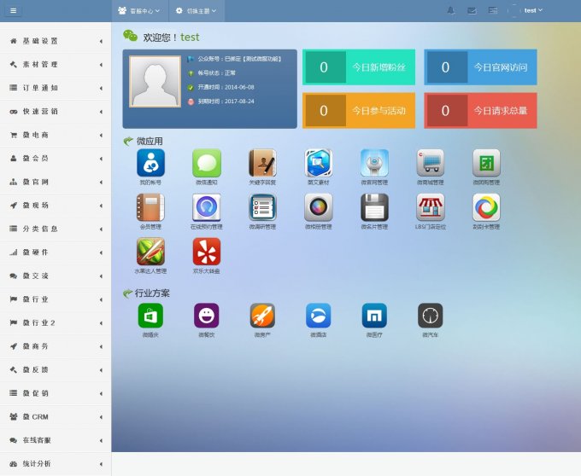Click the notification bell icon in header
The width and height of the screenshot is (581, 476).
coord(450,10)
